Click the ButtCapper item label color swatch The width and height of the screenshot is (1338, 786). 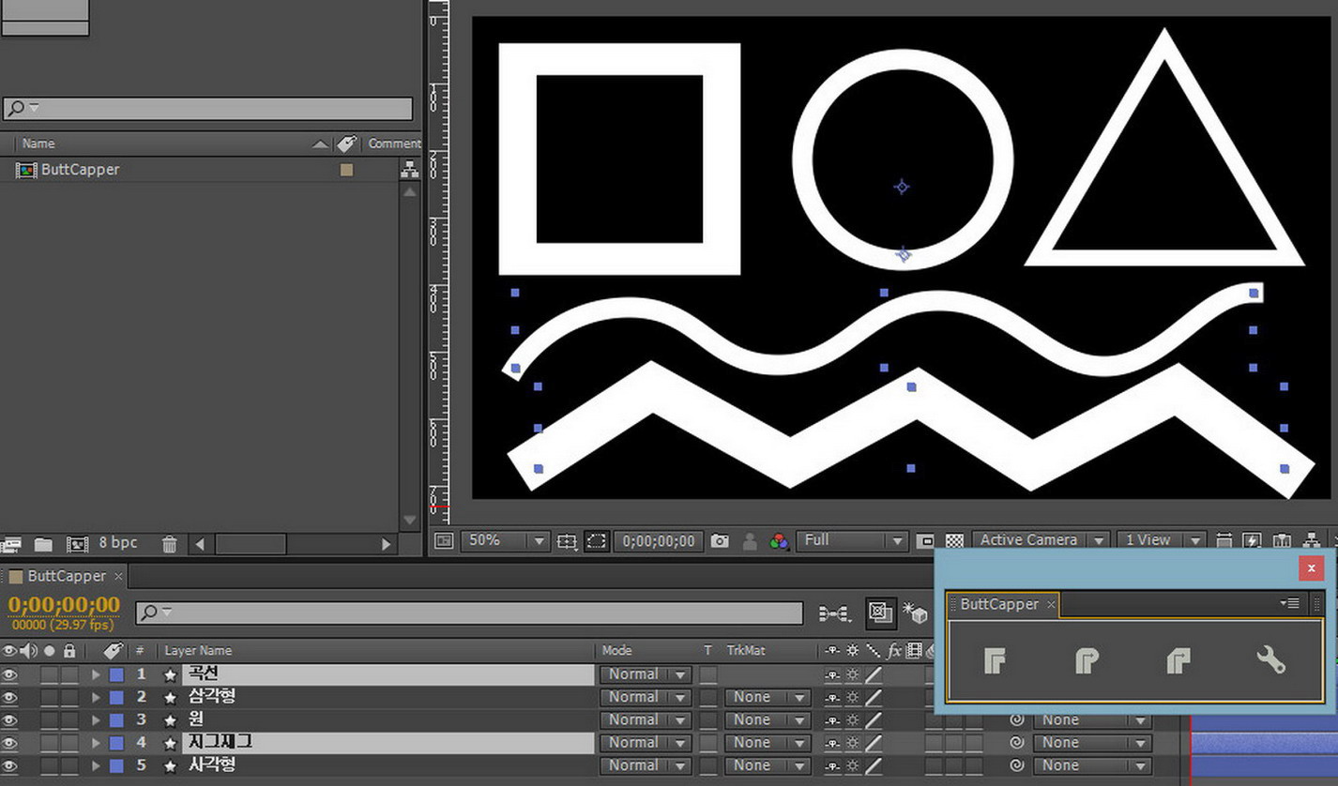tap(347, 170)
